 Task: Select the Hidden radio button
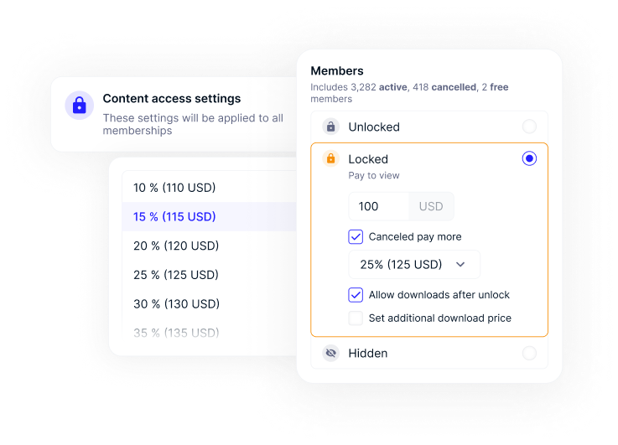click(x=529, y=354)
